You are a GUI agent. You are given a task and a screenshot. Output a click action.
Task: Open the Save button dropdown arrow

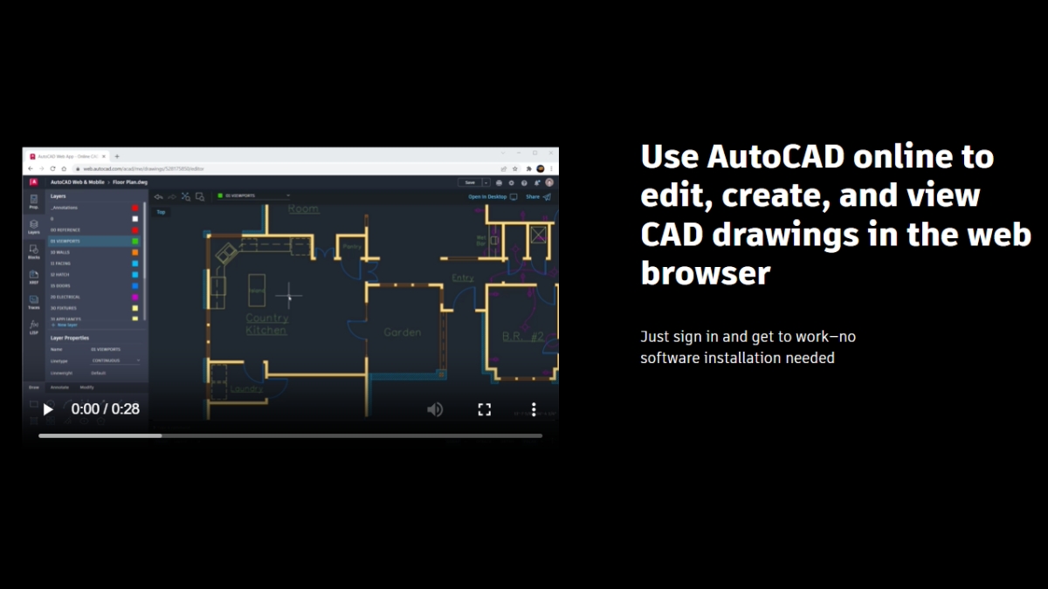[486, 182]
